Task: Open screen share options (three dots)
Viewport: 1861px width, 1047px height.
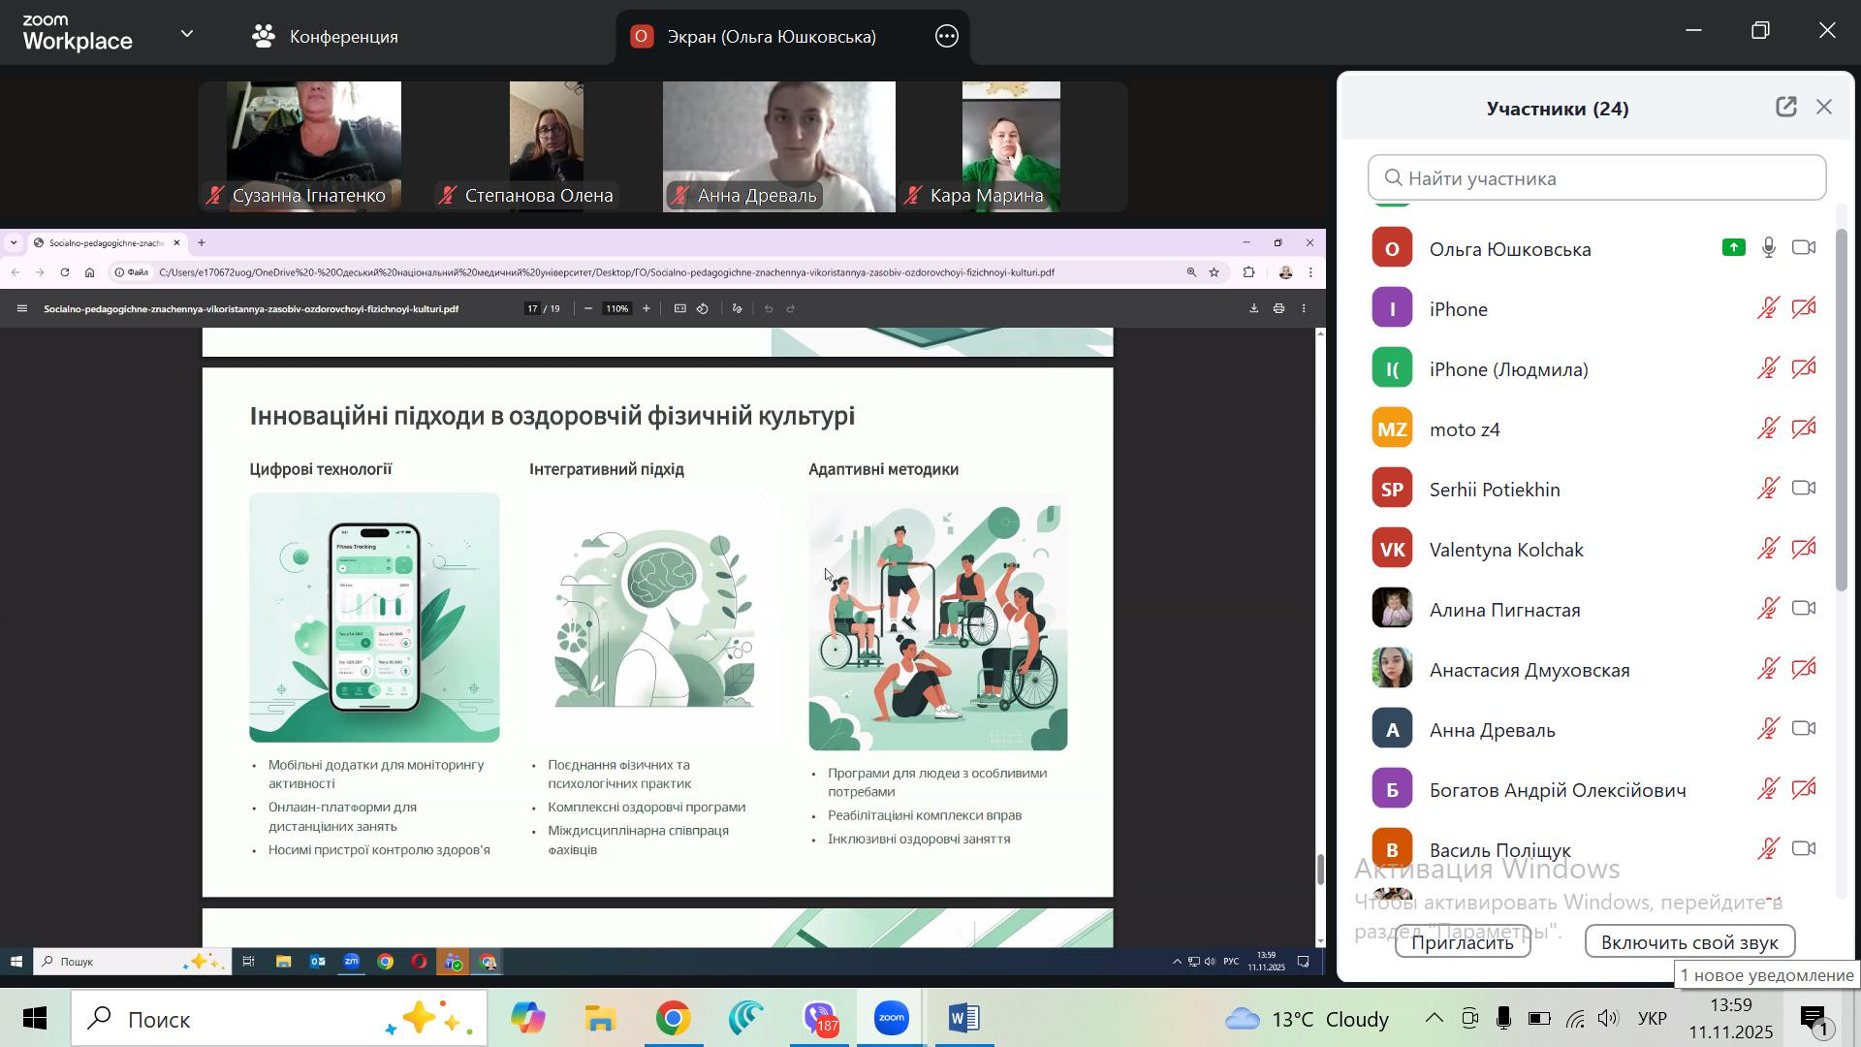Action: (x=947, y=37)
